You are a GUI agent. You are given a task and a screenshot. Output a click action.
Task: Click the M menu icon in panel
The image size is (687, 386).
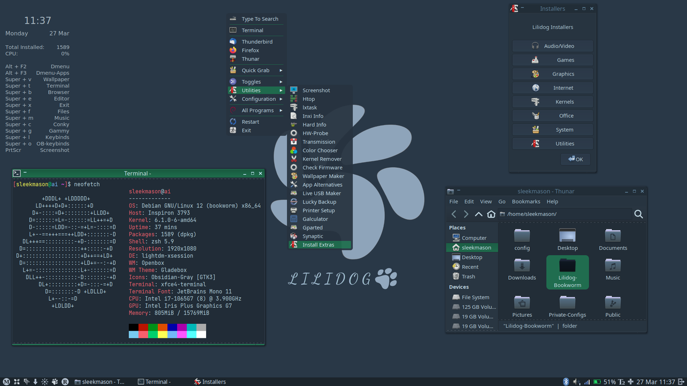(6, 382)
